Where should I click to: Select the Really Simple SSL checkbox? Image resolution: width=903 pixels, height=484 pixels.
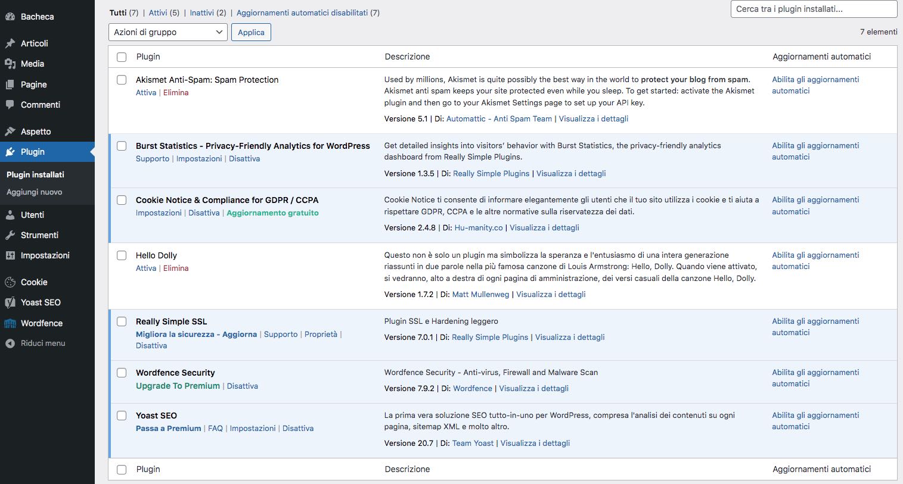(122, 321)
